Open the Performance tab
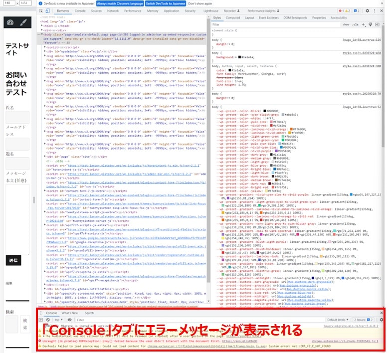The width and height of the screenshot is (389, 353). [x=133, y=11]
